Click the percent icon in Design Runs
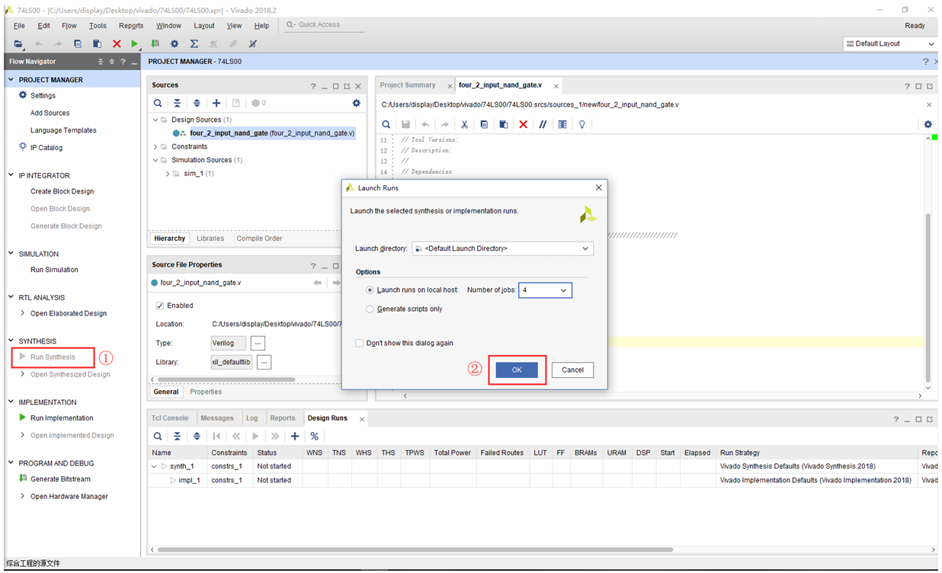942x573 pixels. [314, 436]
